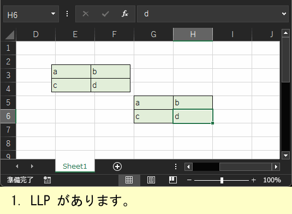This screenshot has width=292, height=214.
Task: Switch to Page Break Preview icon
Action: 173,180
